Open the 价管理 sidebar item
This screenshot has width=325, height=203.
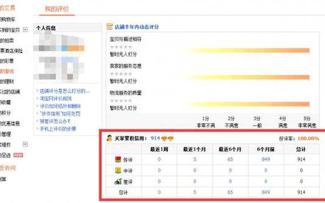coord(5,134)
